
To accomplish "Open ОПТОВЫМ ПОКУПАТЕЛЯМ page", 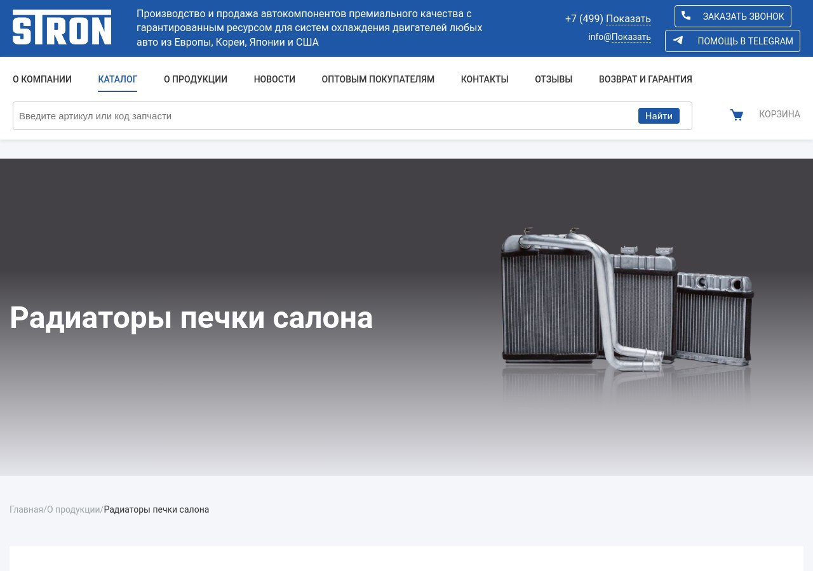I will coord(378,79).
